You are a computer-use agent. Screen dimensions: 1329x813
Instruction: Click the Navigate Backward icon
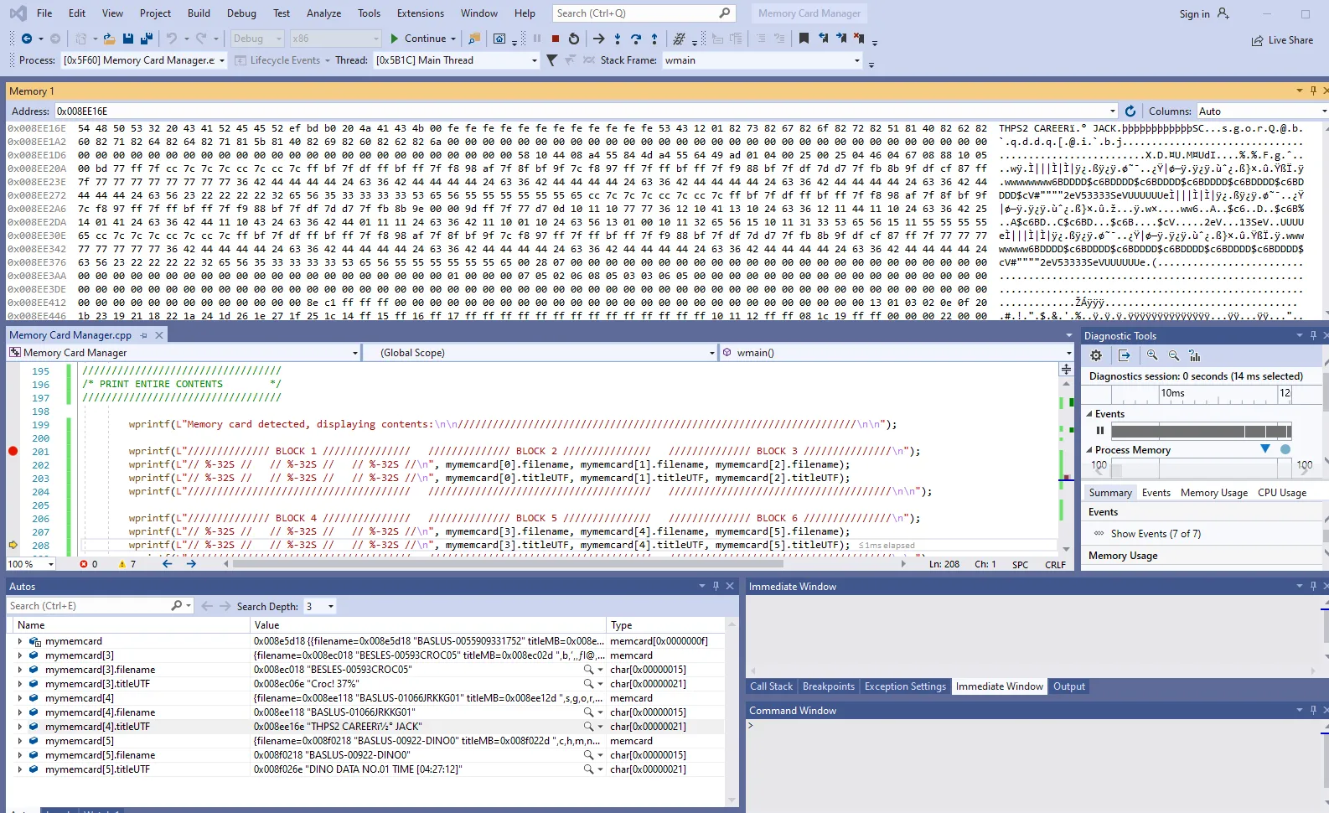click(x=27, y=39)
